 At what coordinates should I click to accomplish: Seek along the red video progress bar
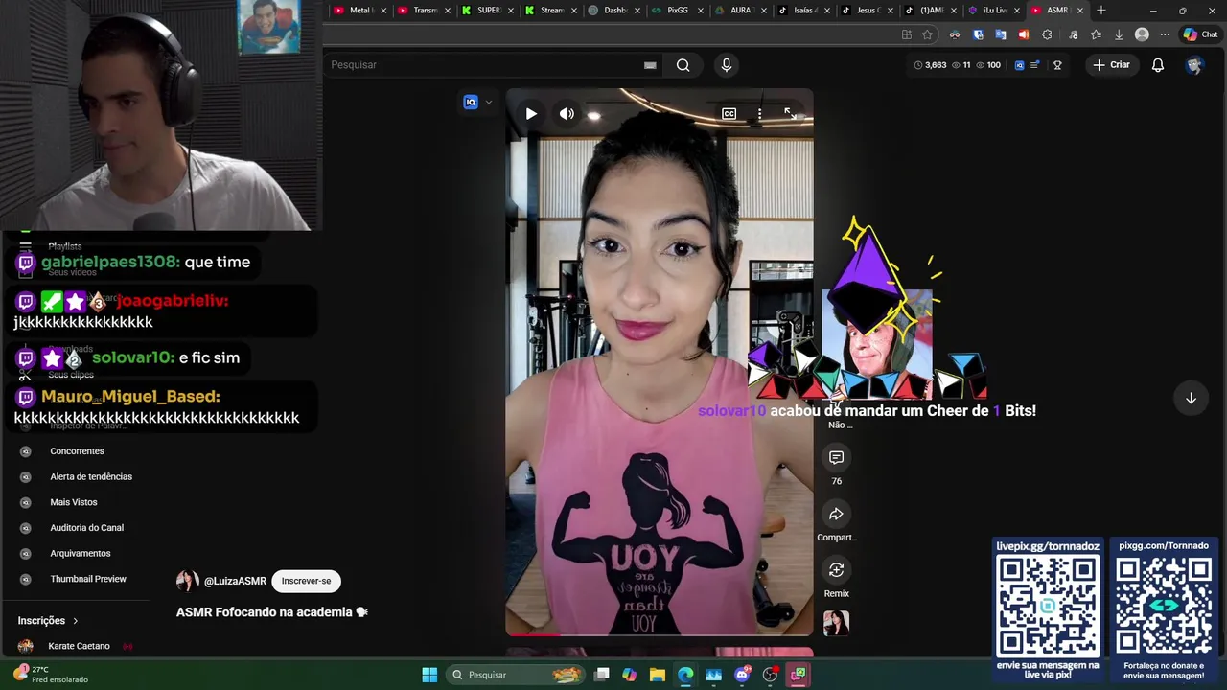click(x=660, y=634)
